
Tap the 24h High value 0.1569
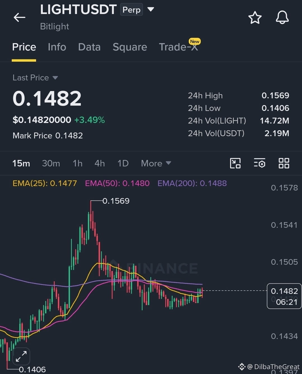coord(275,96)
